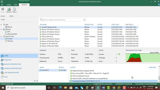Click the history icon beside pane options
This screenshot has width=160, height=90.
click(35, 81)
